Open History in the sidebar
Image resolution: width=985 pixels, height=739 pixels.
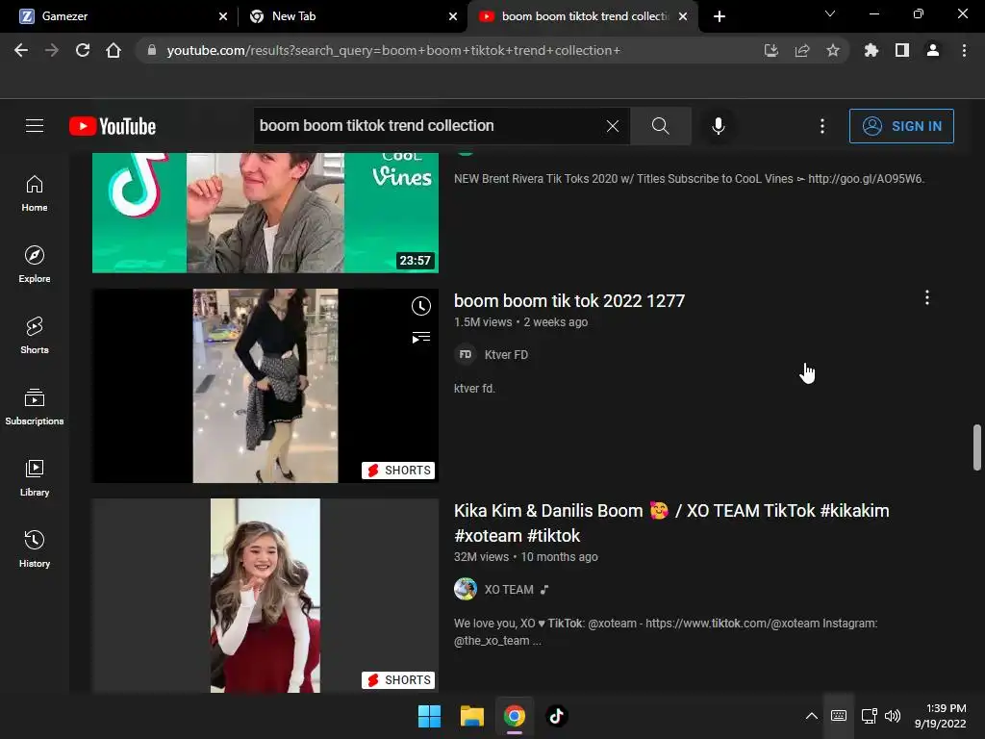[35, 548]
